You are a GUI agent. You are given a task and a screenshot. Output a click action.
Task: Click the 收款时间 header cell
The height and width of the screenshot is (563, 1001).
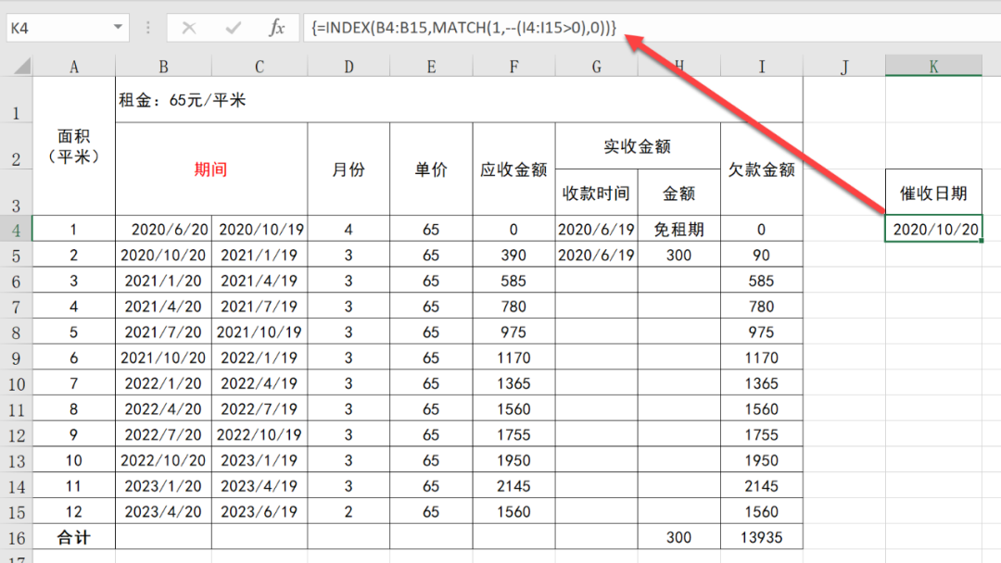coord(596,193)
